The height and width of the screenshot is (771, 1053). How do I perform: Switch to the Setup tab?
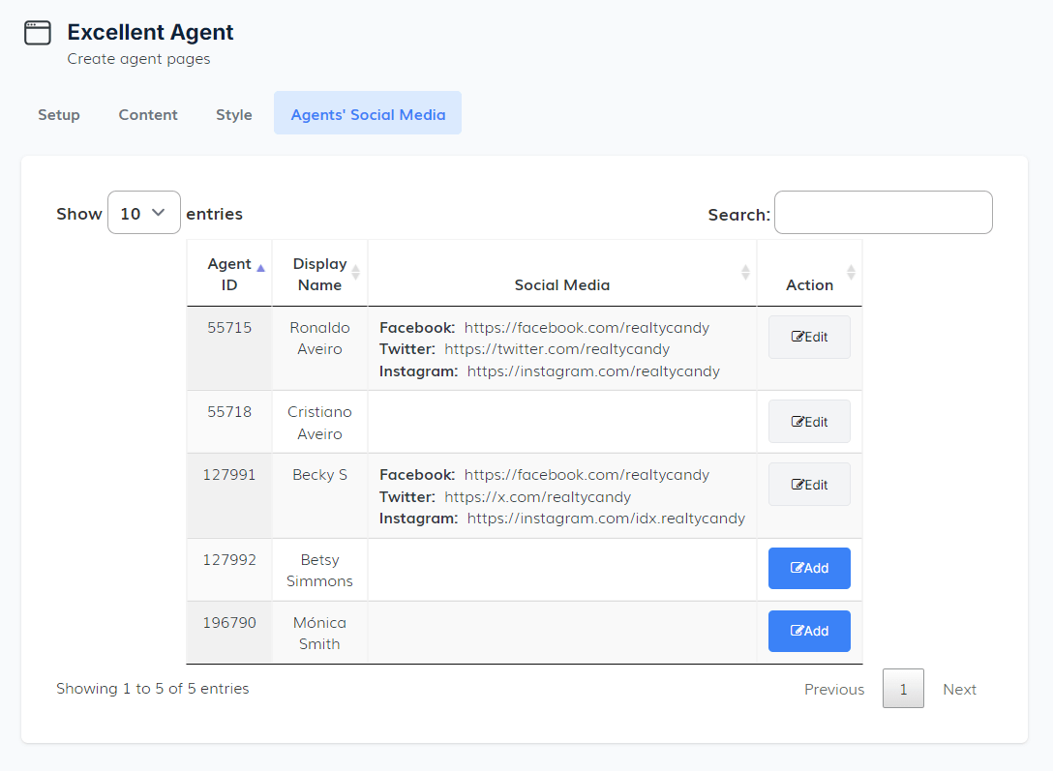(x=59, y=114)
